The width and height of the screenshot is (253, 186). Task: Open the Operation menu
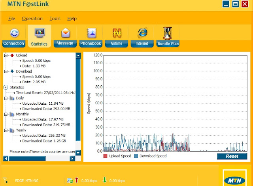click(x=32, y=19)
